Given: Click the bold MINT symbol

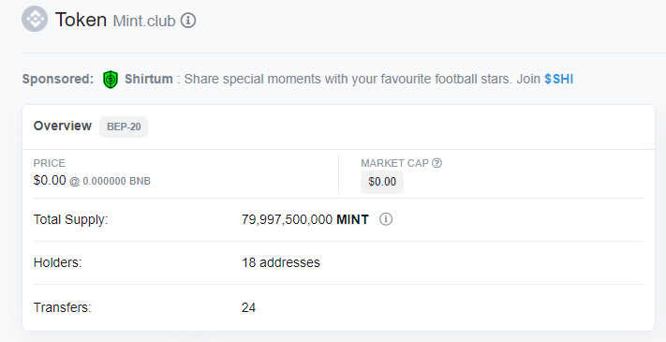Looking at the screenshot, I should (352, 219).
